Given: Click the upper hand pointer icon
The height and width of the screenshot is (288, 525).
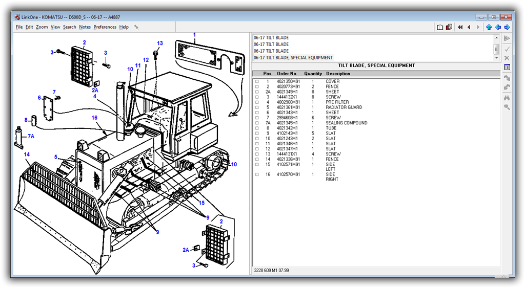Looking at the screenshot, I should [507, 78].
